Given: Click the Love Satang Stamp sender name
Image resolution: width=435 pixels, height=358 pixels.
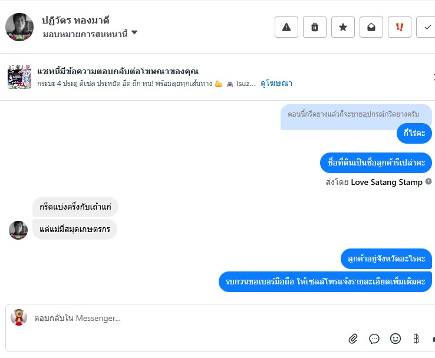Looking at the screenshot, I should (387, 182).
